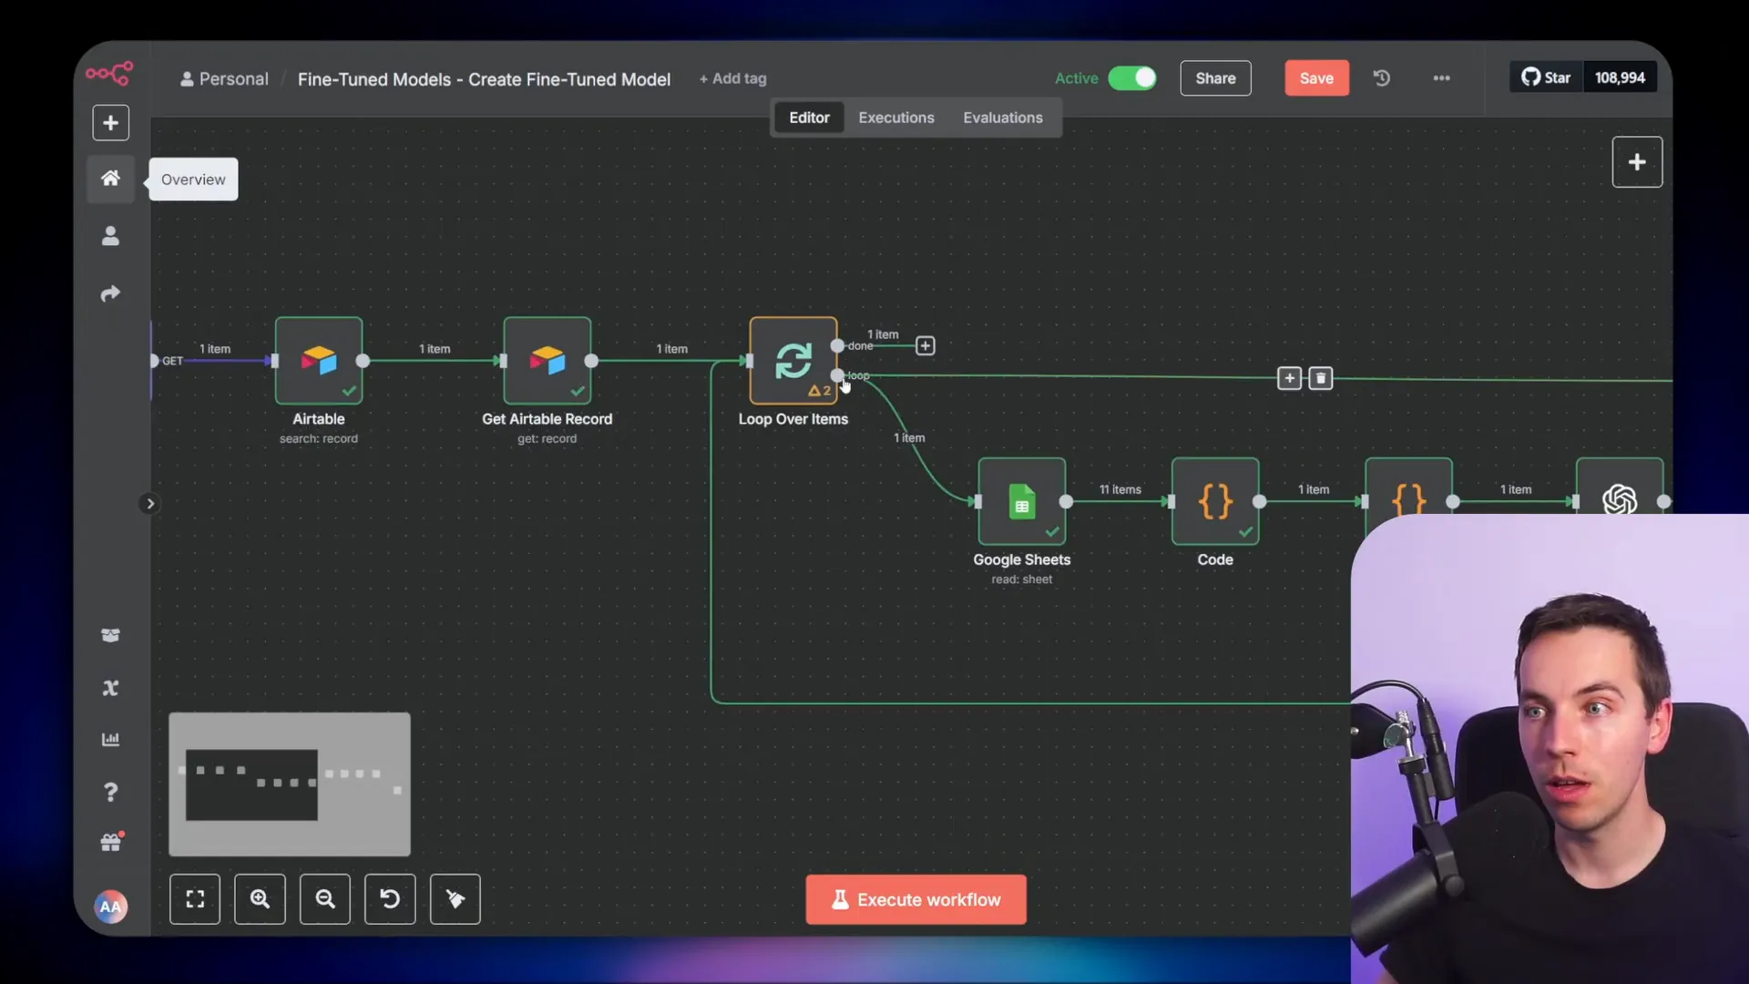Click the fit view zoom-to-fit button
The image size is (1749, 984).
(195, 899)
